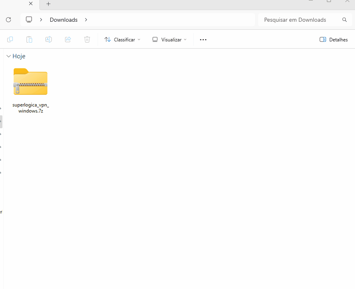Expand the chevron after Downloads in breadcrumb
The width and height of the screenshot is (355, 289).
point(86,20)
